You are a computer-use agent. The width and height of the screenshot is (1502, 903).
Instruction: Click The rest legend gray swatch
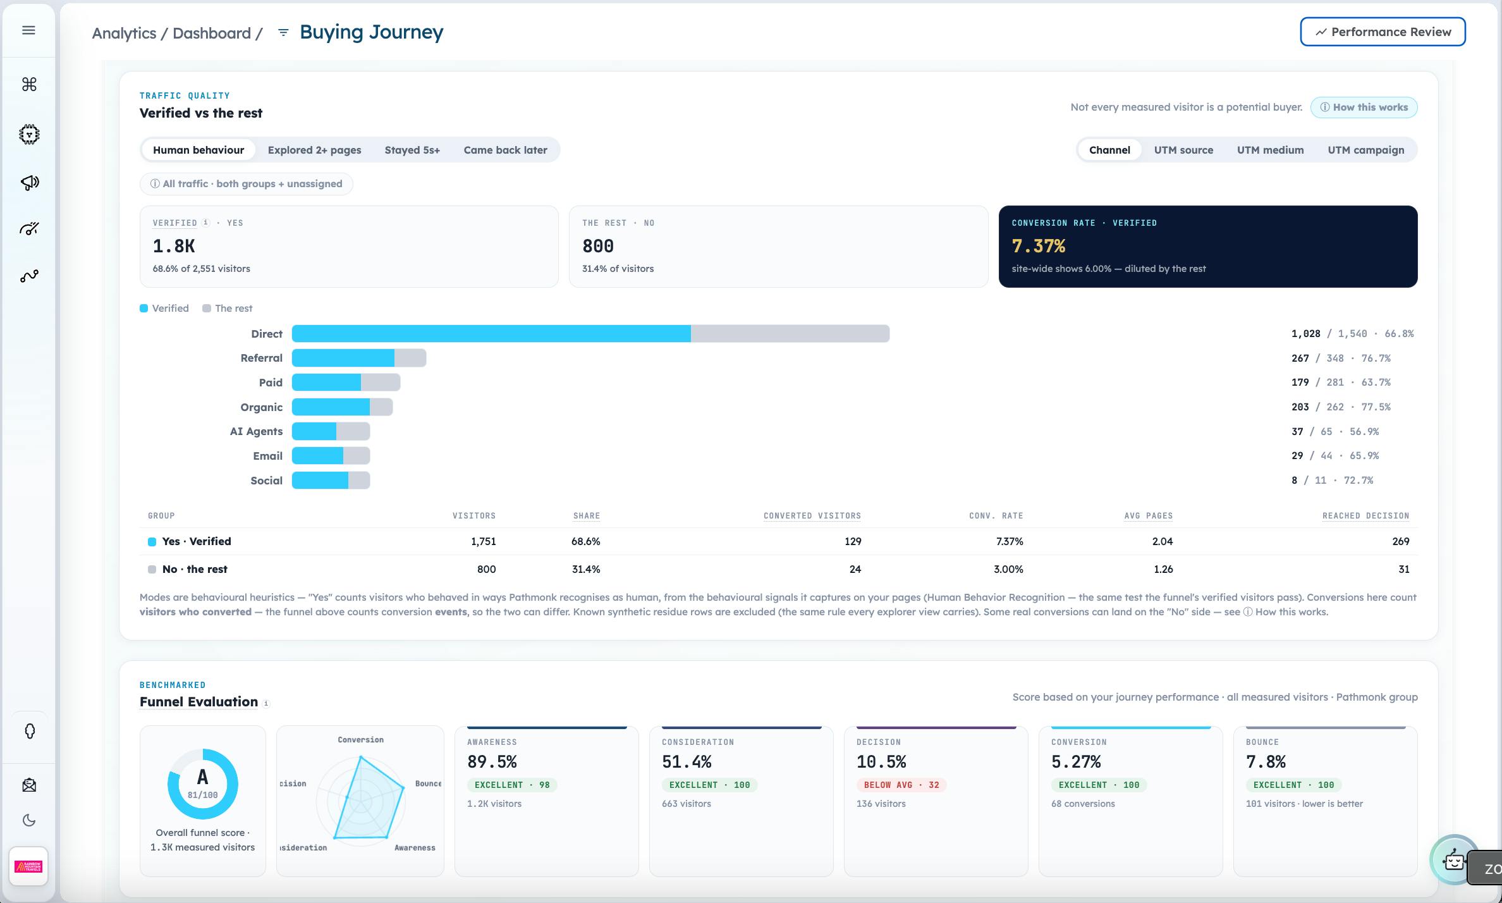coord(206,309)
